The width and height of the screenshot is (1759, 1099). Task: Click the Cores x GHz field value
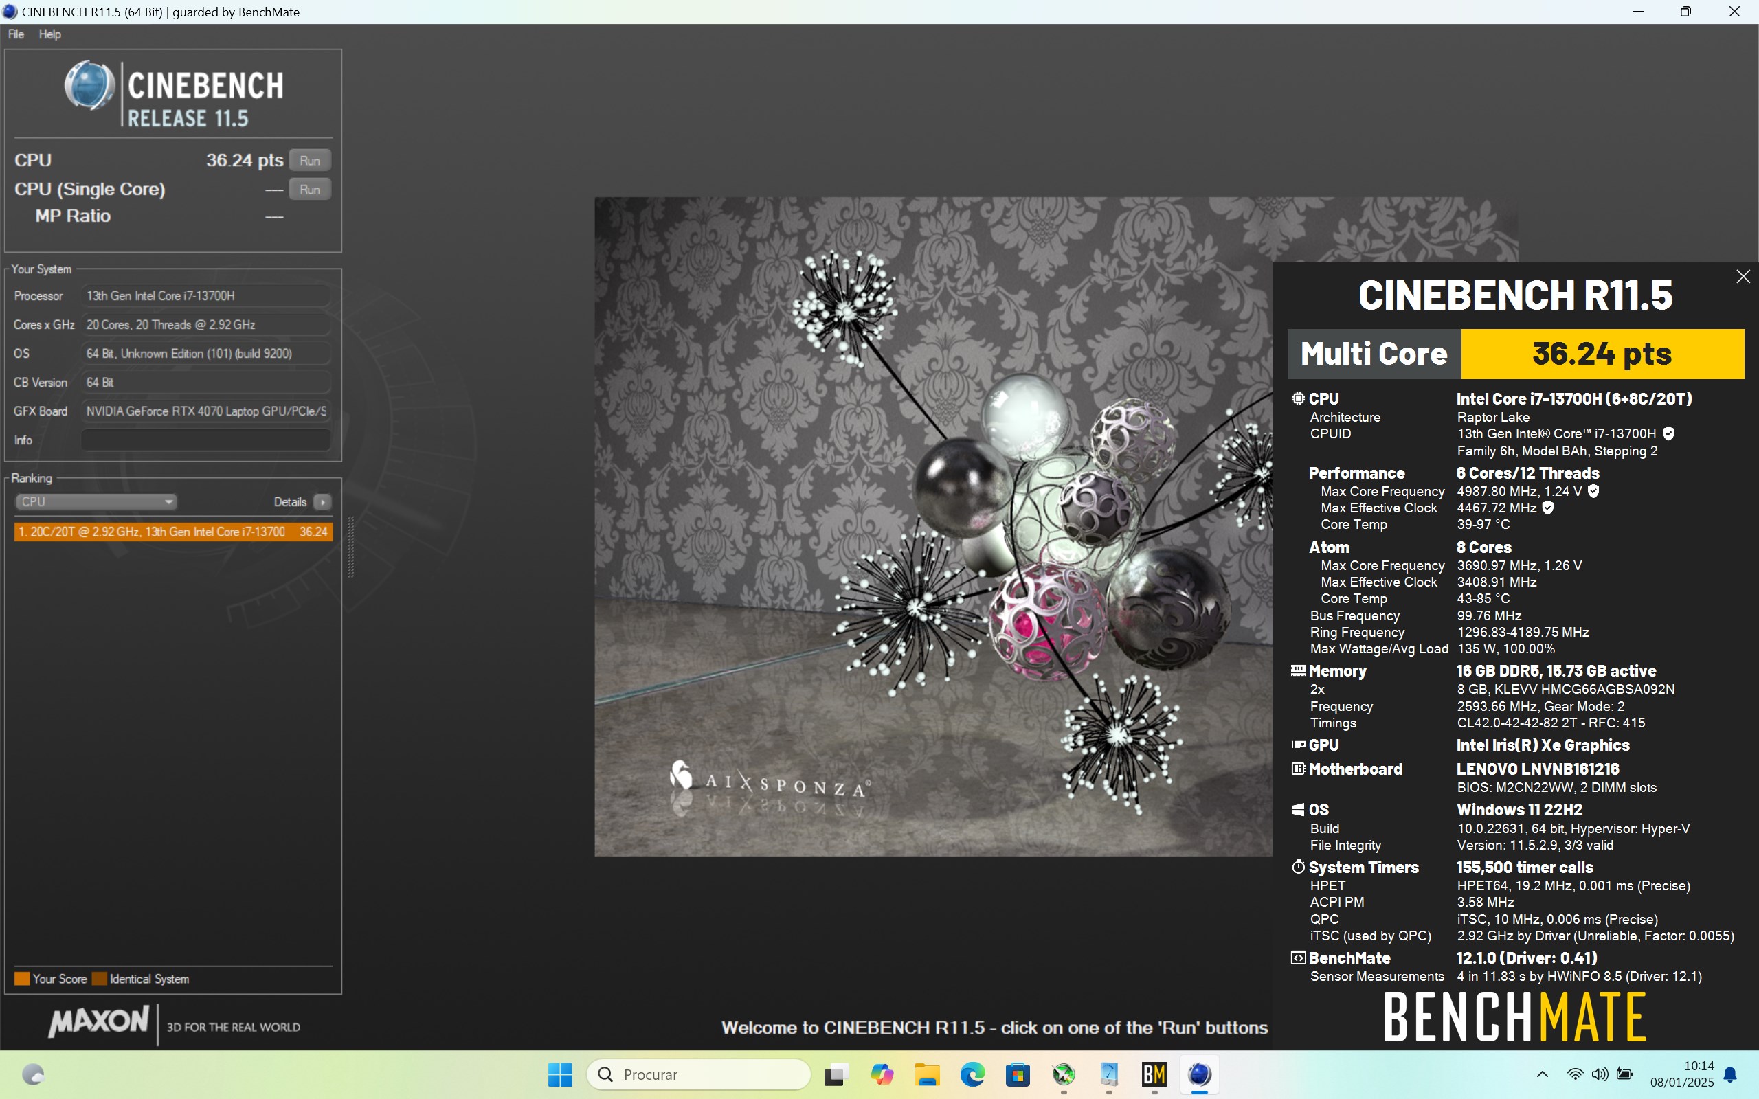[x=205, y=325]
